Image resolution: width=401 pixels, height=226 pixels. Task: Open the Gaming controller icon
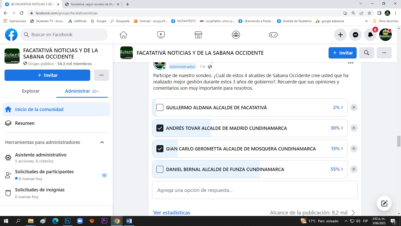pyautogui.click(x=273, y=35)
